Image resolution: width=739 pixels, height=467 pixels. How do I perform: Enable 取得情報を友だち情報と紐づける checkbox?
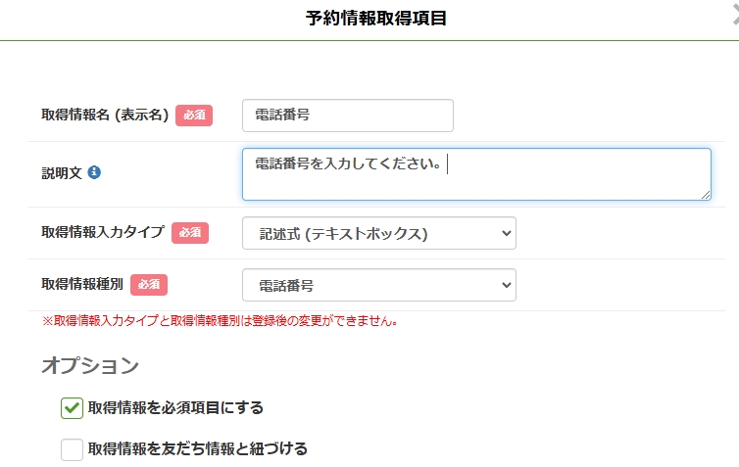(72, 449)
